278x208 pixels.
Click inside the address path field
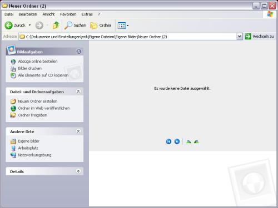pyautogui.click(x=128, y=37)
